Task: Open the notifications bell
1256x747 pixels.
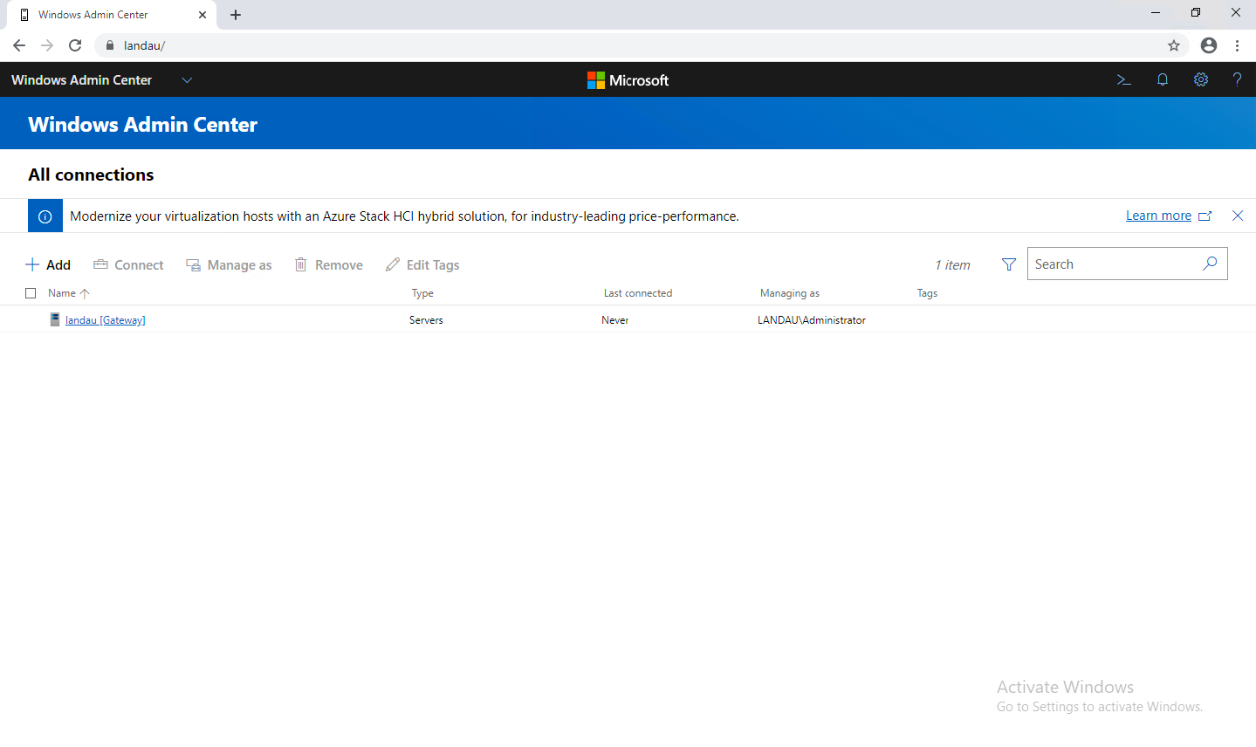Action: click(1163, 79)
